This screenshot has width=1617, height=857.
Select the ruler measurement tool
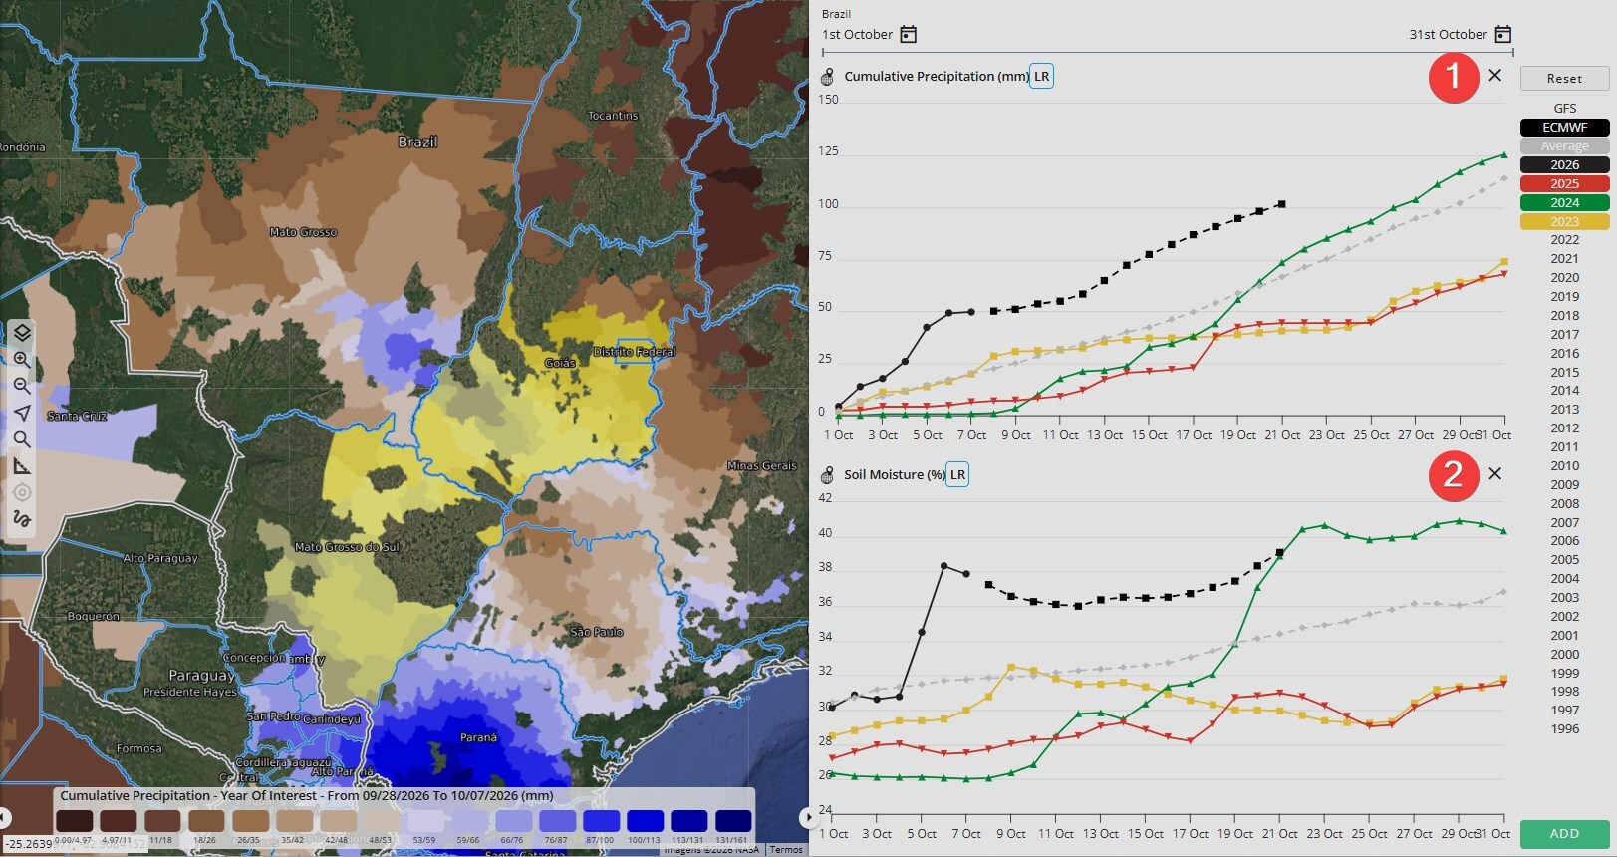22,466
